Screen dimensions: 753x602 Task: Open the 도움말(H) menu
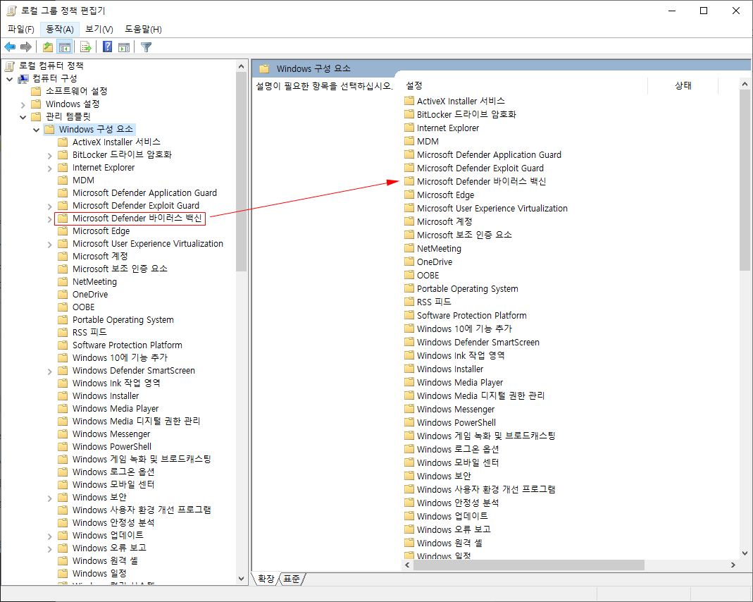[143, 30]
